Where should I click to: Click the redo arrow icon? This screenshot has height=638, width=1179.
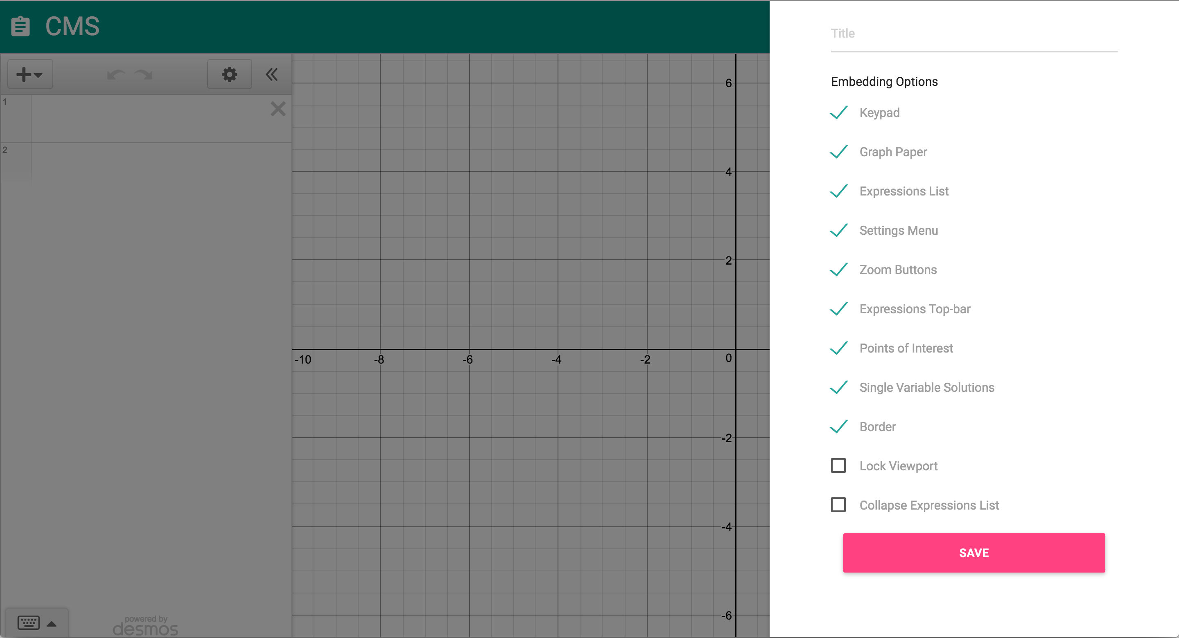point(144,74)
